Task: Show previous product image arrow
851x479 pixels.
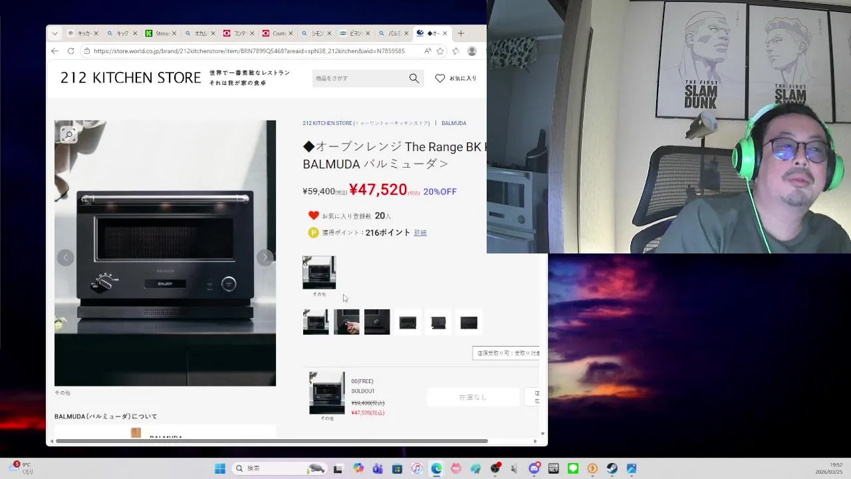Action: click(x=65, y=257)
